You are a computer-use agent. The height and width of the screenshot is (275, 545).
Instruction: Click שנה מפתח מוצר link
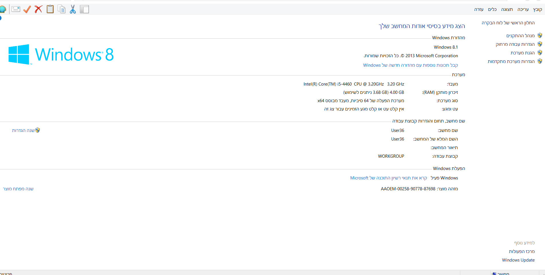pos(18,189)
